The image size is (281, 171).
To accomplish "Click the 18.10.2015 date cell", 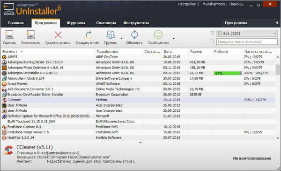I will coord(171,127).
